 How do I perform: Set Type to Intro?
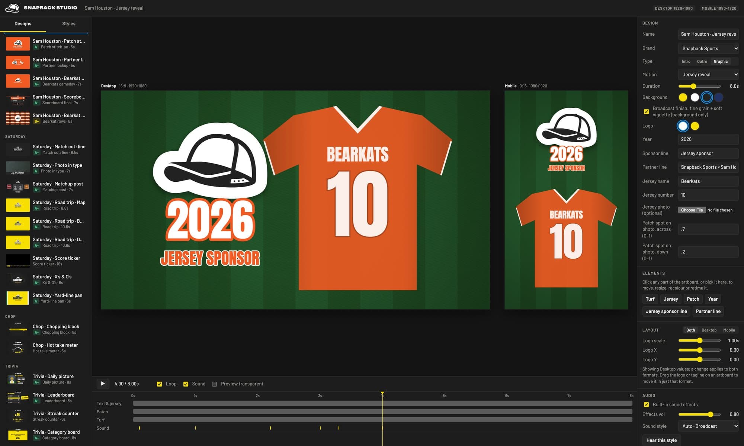tap(686, 61)
